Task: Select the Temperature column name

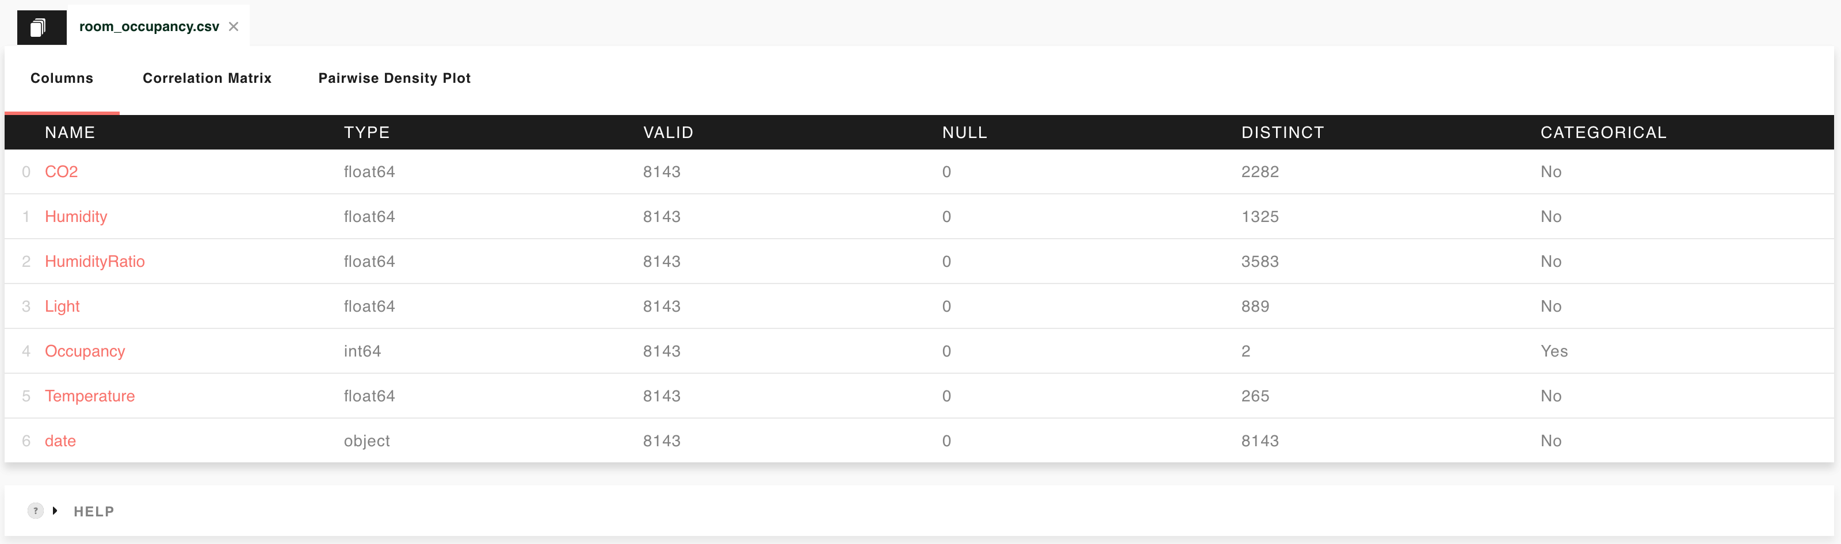Action: 89,396
